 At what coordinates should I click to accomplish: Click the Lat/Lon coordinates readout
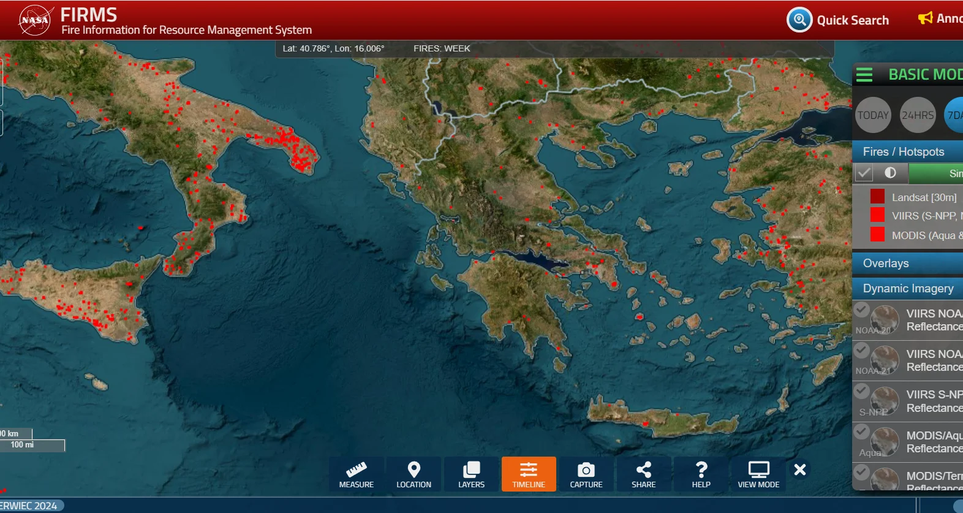coord(333,48)
